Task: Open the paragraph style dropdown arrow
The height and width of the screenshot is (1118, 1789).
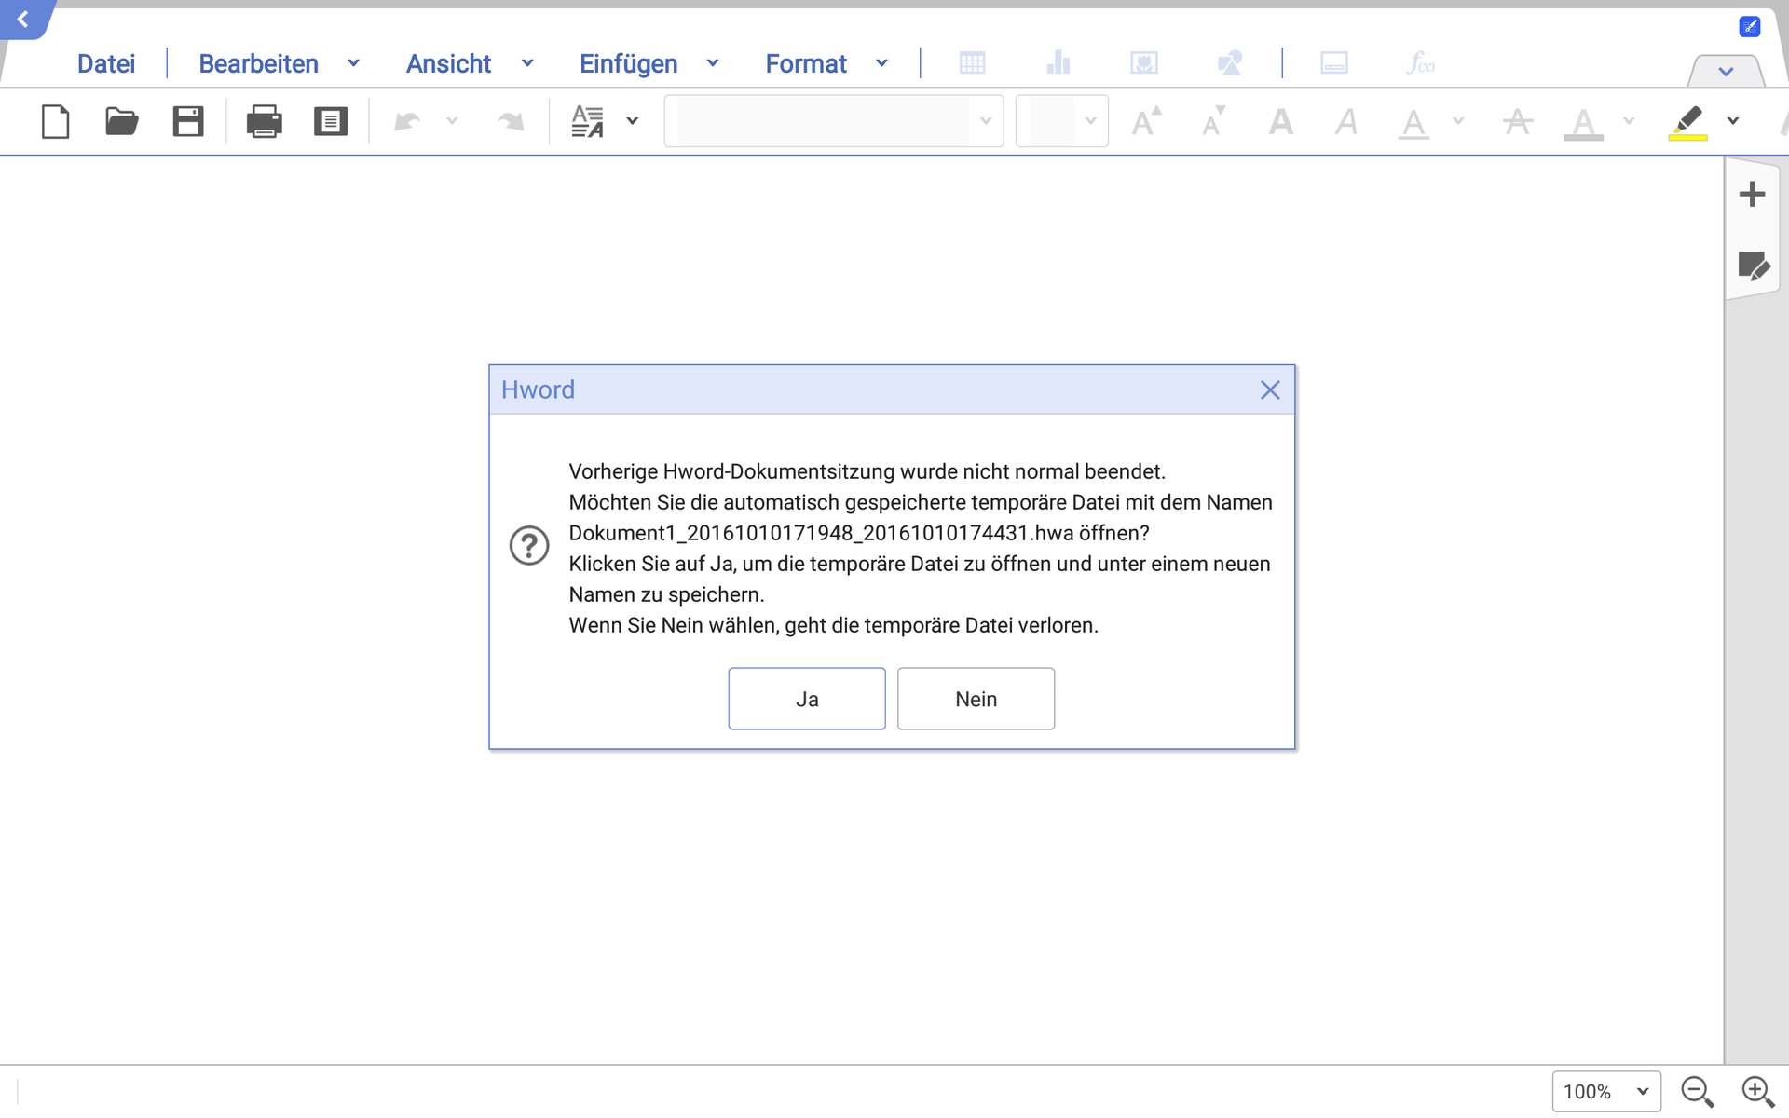Action: (x=633, y=121)
